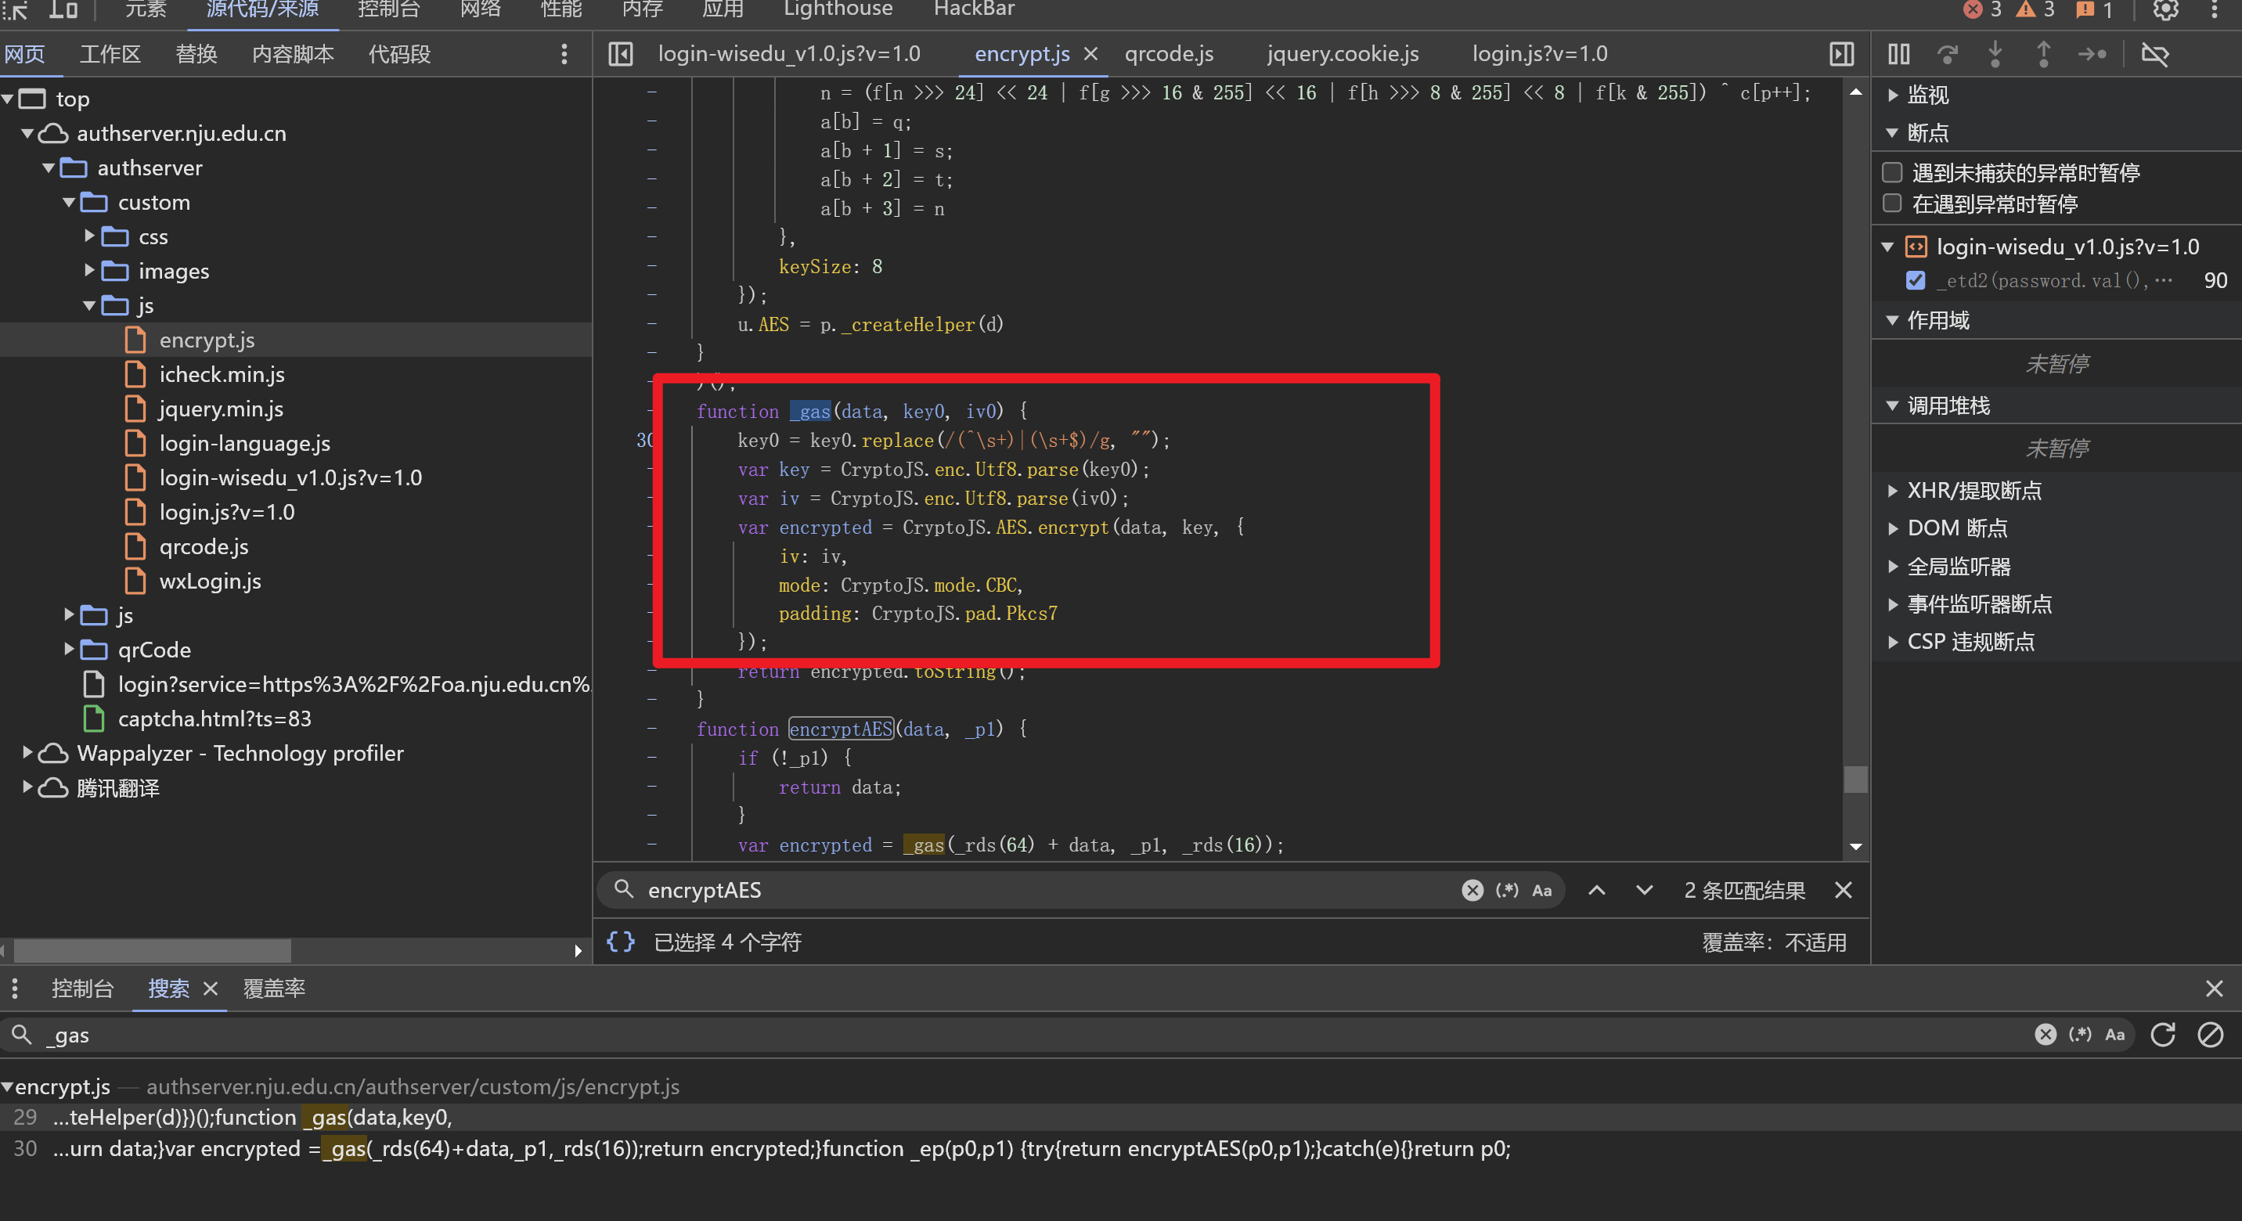The width and height of the screenshot is (2242, 1221).
Task: Expand XHR/提取断点 section
Action: pyautogui.click(x=1892, y=491)
